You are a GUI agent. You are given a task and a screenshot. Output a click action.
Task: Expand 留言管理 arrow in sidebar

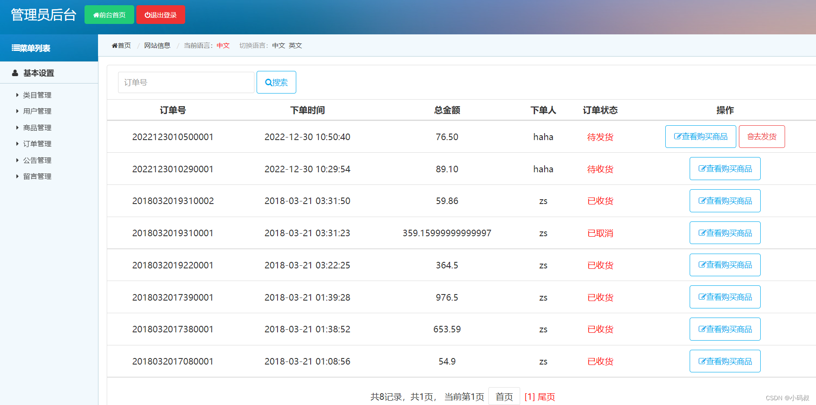click(x=17, y=176)
